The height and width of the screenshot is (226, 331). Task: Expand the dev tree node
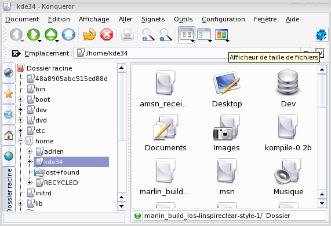click(x=20, y=110)
